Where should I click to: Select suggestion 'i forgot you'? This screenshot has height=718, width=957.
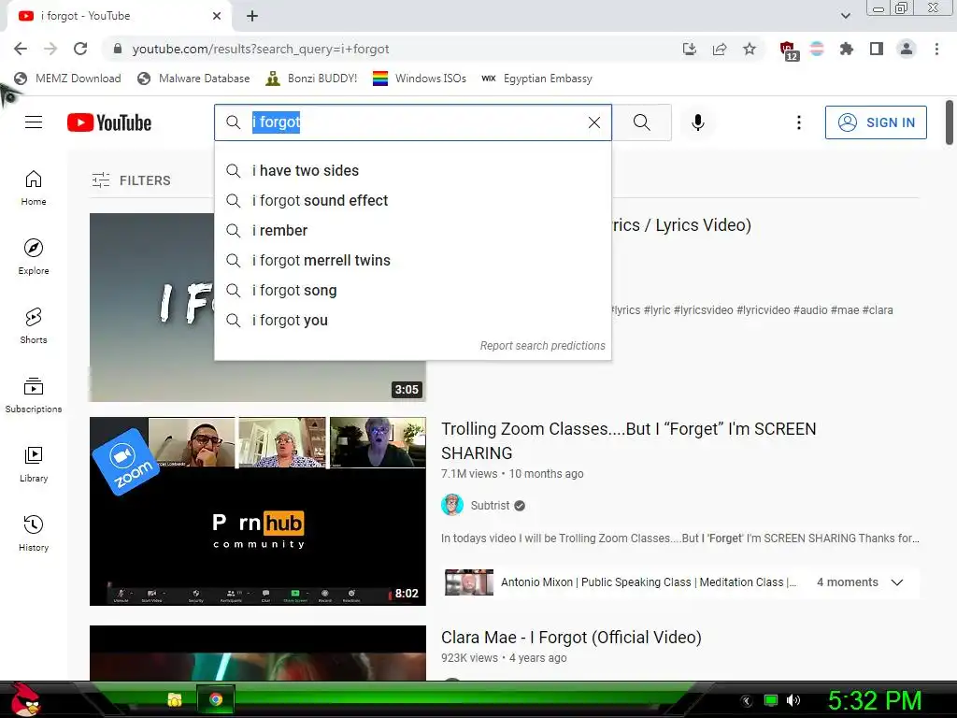coord(412,320)
